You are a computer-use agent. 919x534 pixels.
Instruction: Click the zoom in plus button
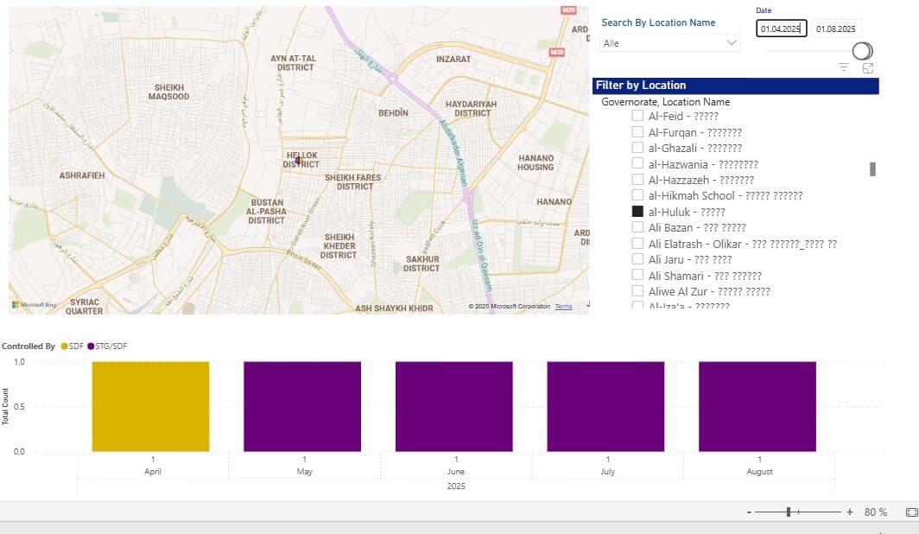point(850,512)
